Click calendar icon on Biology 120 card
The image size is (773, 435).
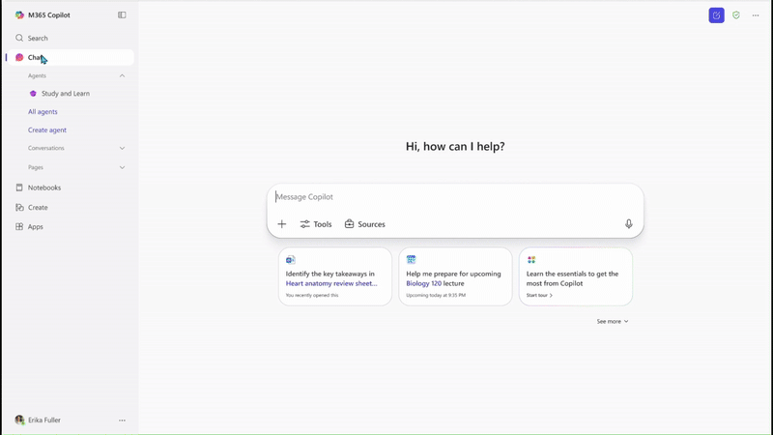click(411, 260)
